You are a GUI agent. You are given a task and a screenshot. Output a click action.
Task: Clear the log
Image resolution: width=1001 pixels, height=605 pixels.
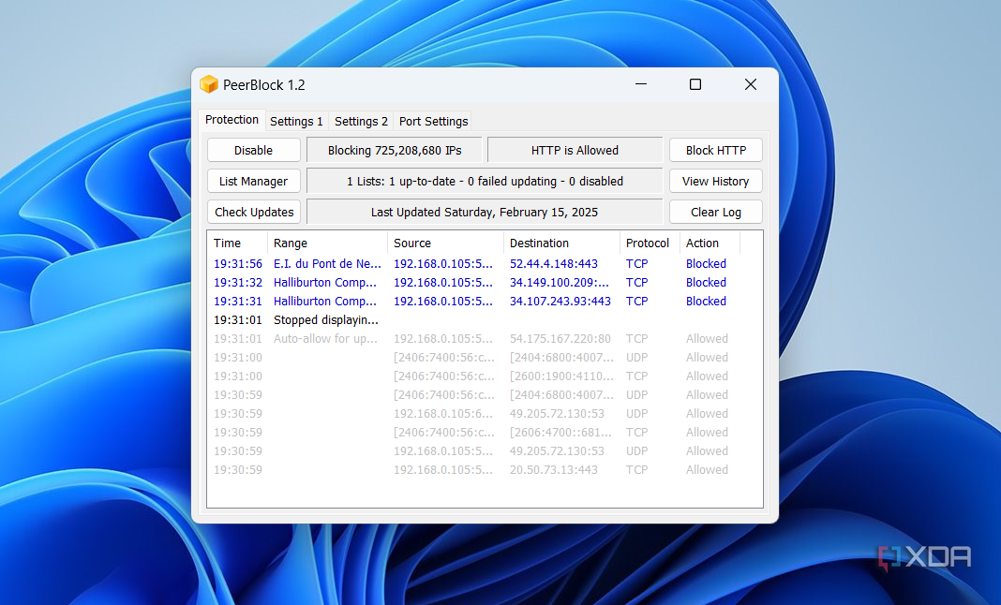click(716, 212)
